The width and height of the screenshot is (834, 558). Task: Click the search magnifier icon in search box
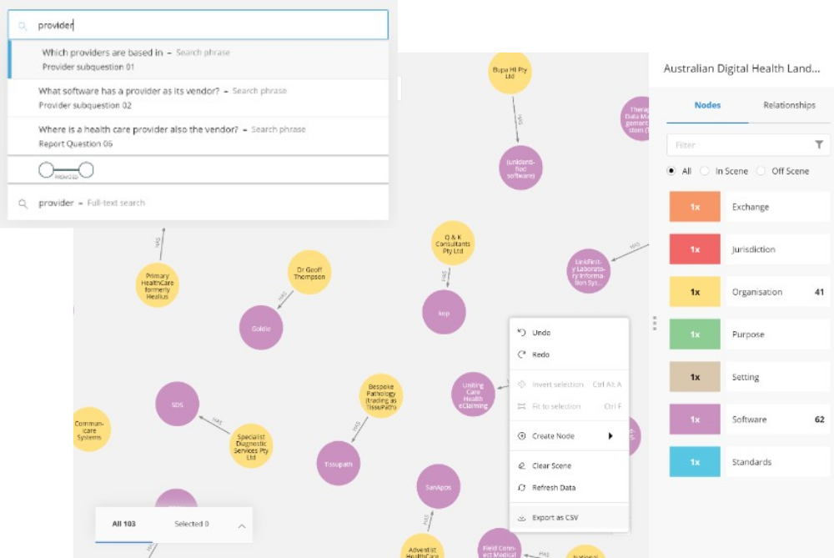point(23,26)
